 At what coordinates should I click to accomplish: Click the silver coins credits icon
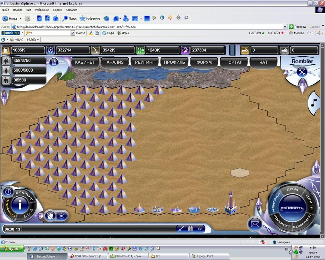click(x=284, y=50)
